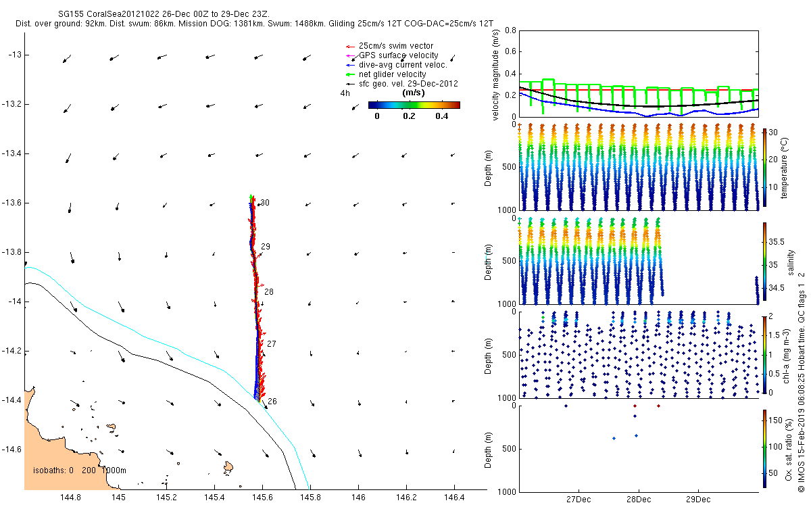Click the red swim vector legend arrow

pos(349,46)
